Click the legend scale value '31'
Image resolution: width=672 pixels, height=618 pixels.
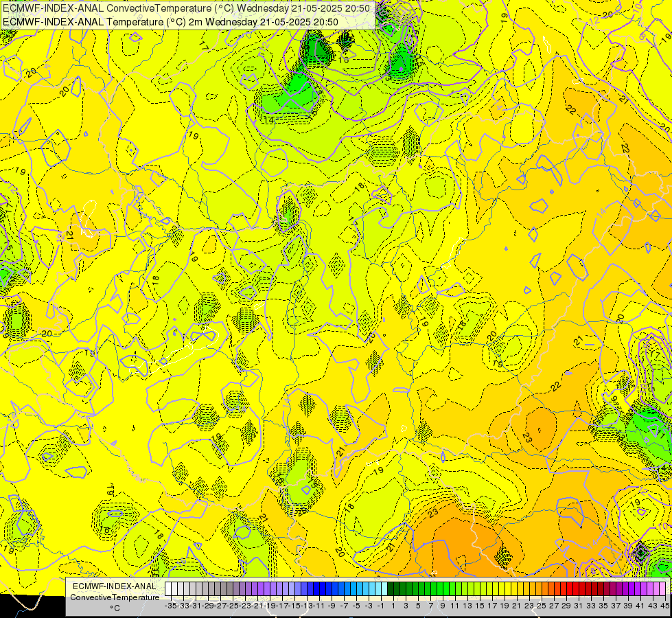click(579, 606)
